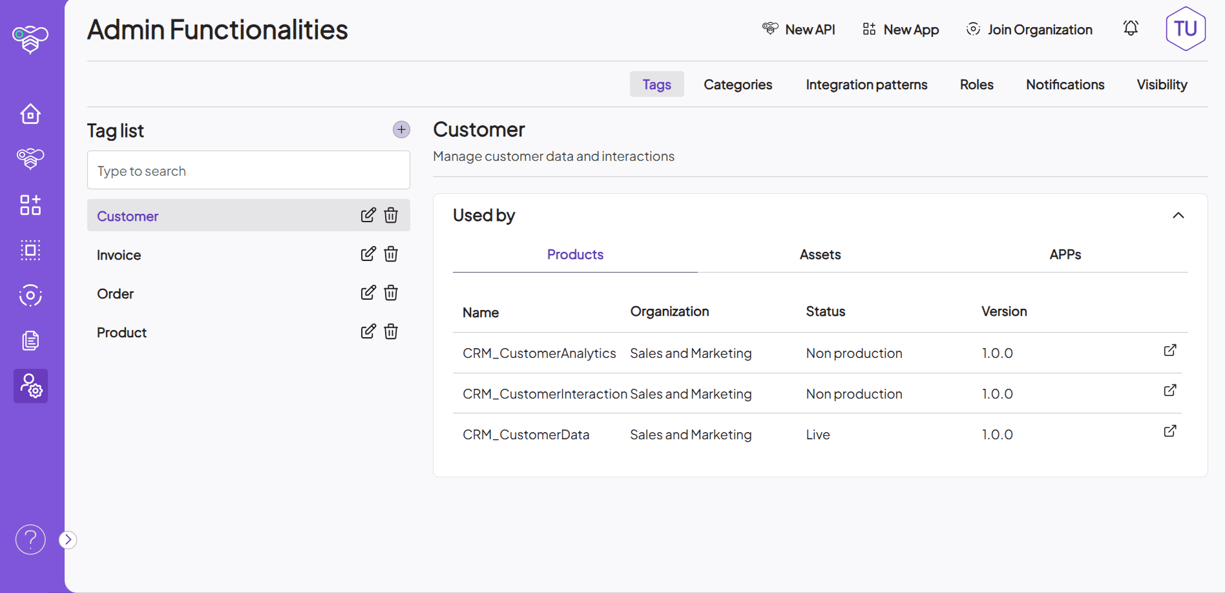Click the Join Organization button
Viewport: 1225px width, 593px height.
pyautogui.click(x=1029, y=29)
